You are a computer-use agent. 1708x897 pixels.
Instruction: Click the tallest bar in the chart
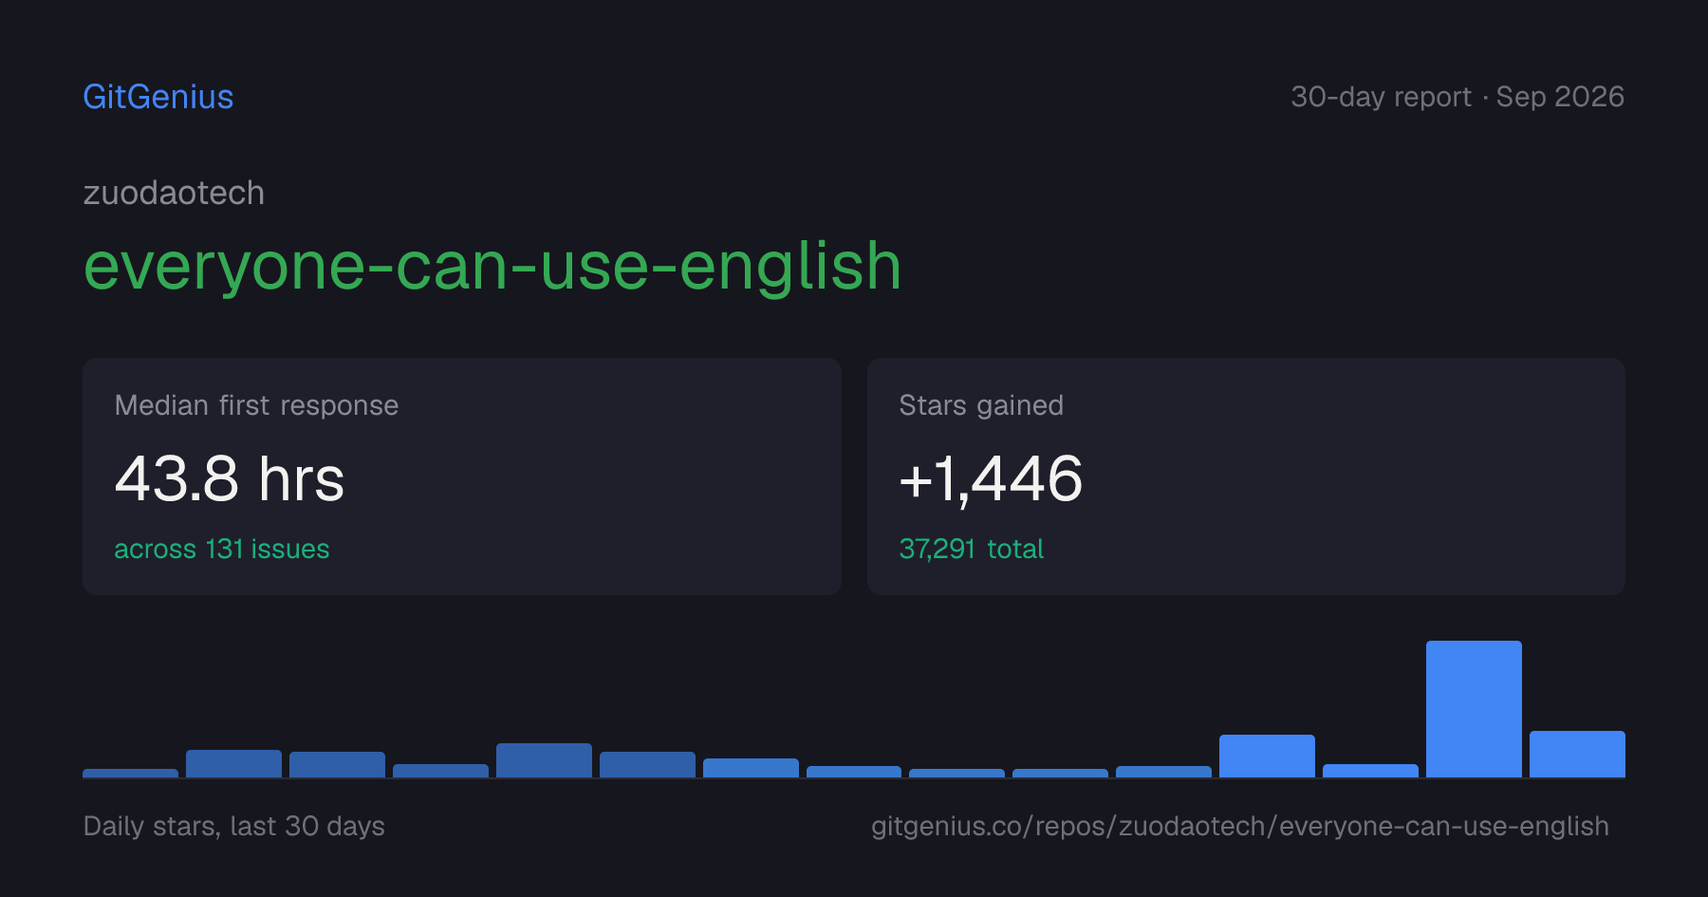1474,709
